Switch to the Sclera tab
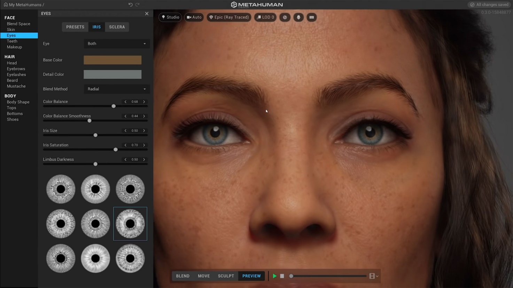513x288 pixels. (117, 27)
